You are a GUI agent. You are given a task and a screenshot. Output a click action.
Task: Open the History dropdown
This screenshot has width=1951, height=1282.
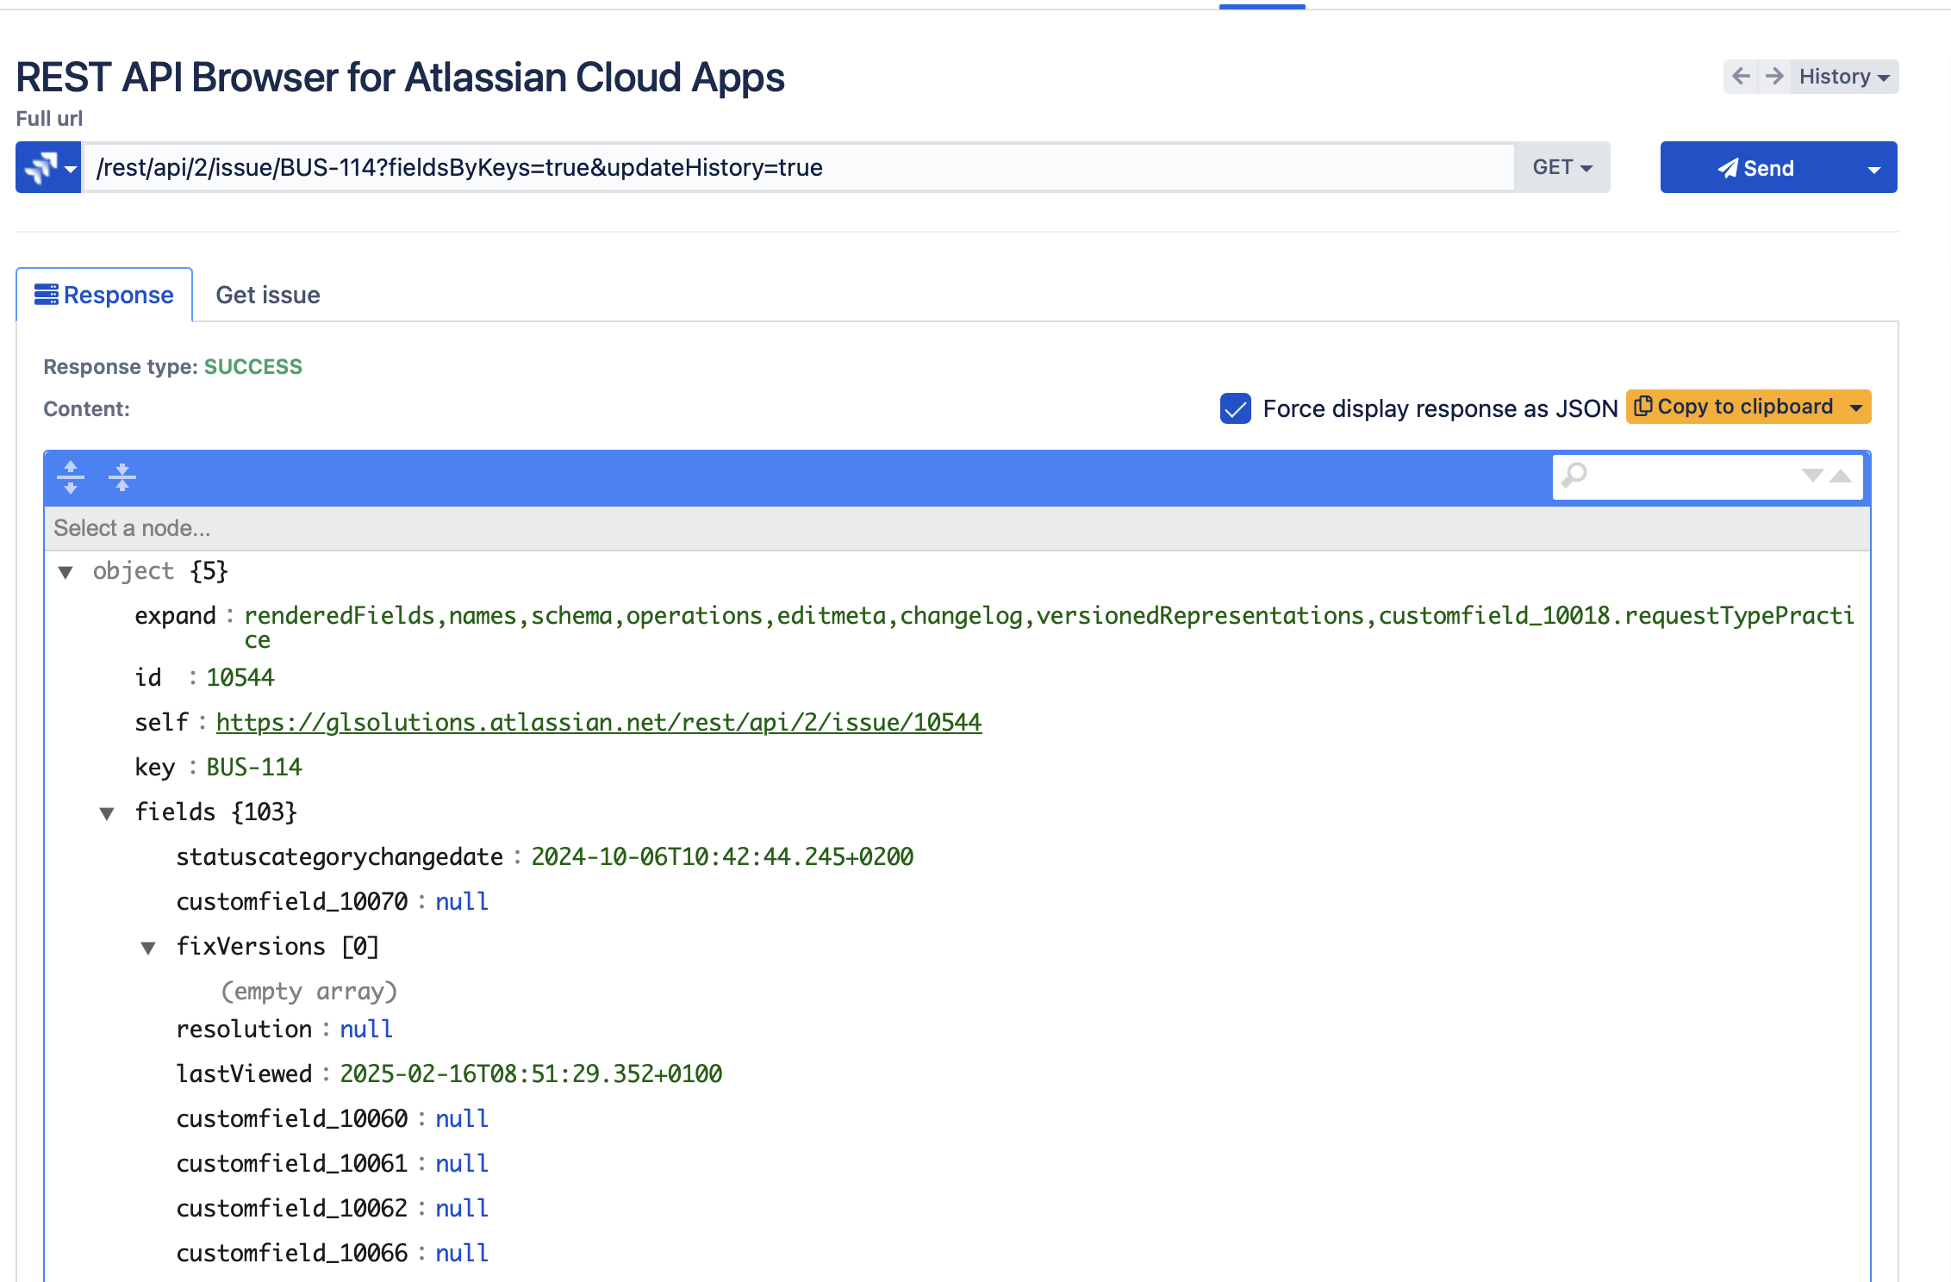tap(1844, 77)
